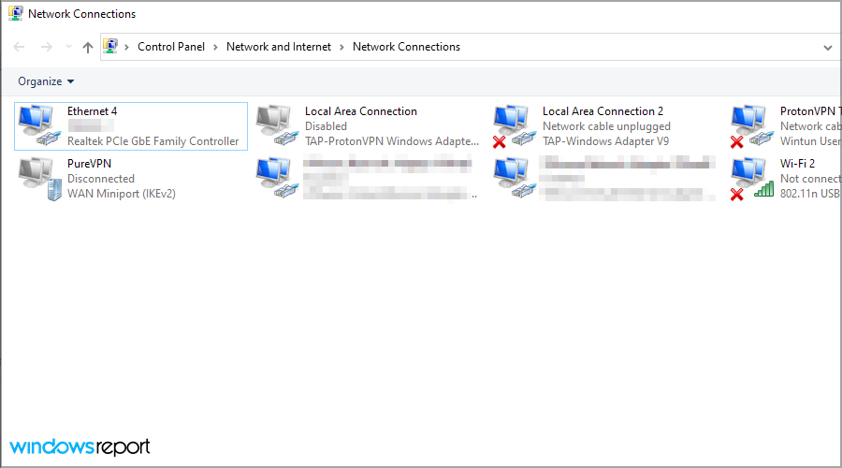Go forward with the Forward arrow
Screen dimensions: 842x468
[x=47, y=47]
